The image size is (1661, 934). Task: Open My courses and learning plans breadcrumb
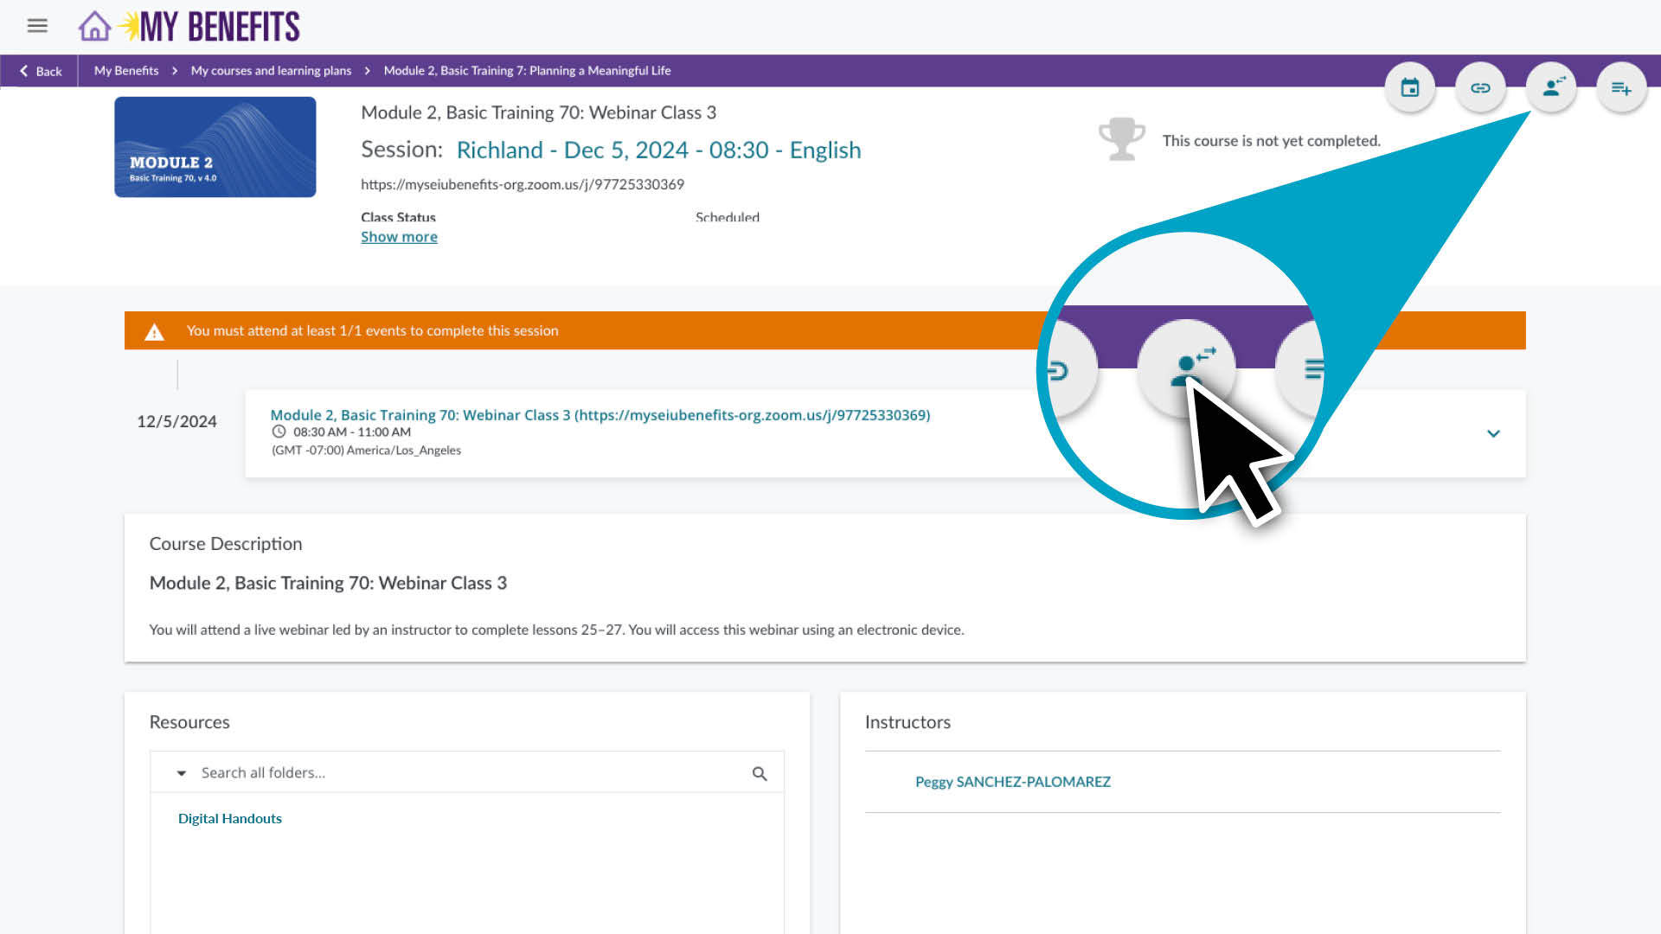[x=270, y=70]
